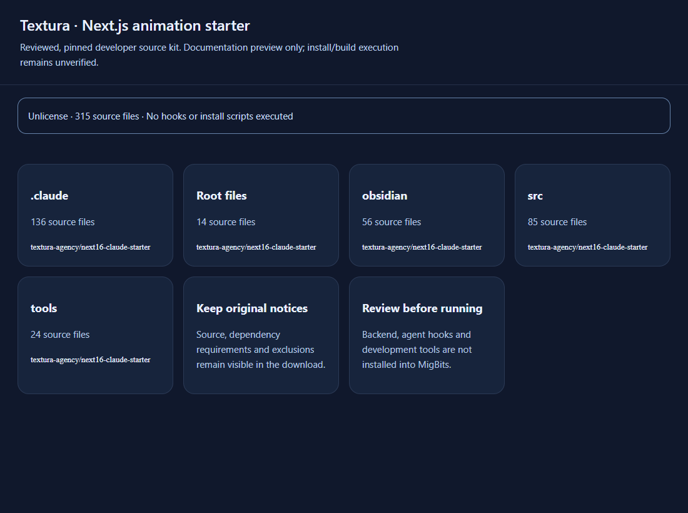The image size is (688, 513).
Task: Click the Unlicense 315 source files banner
Action: pos(344,116)
